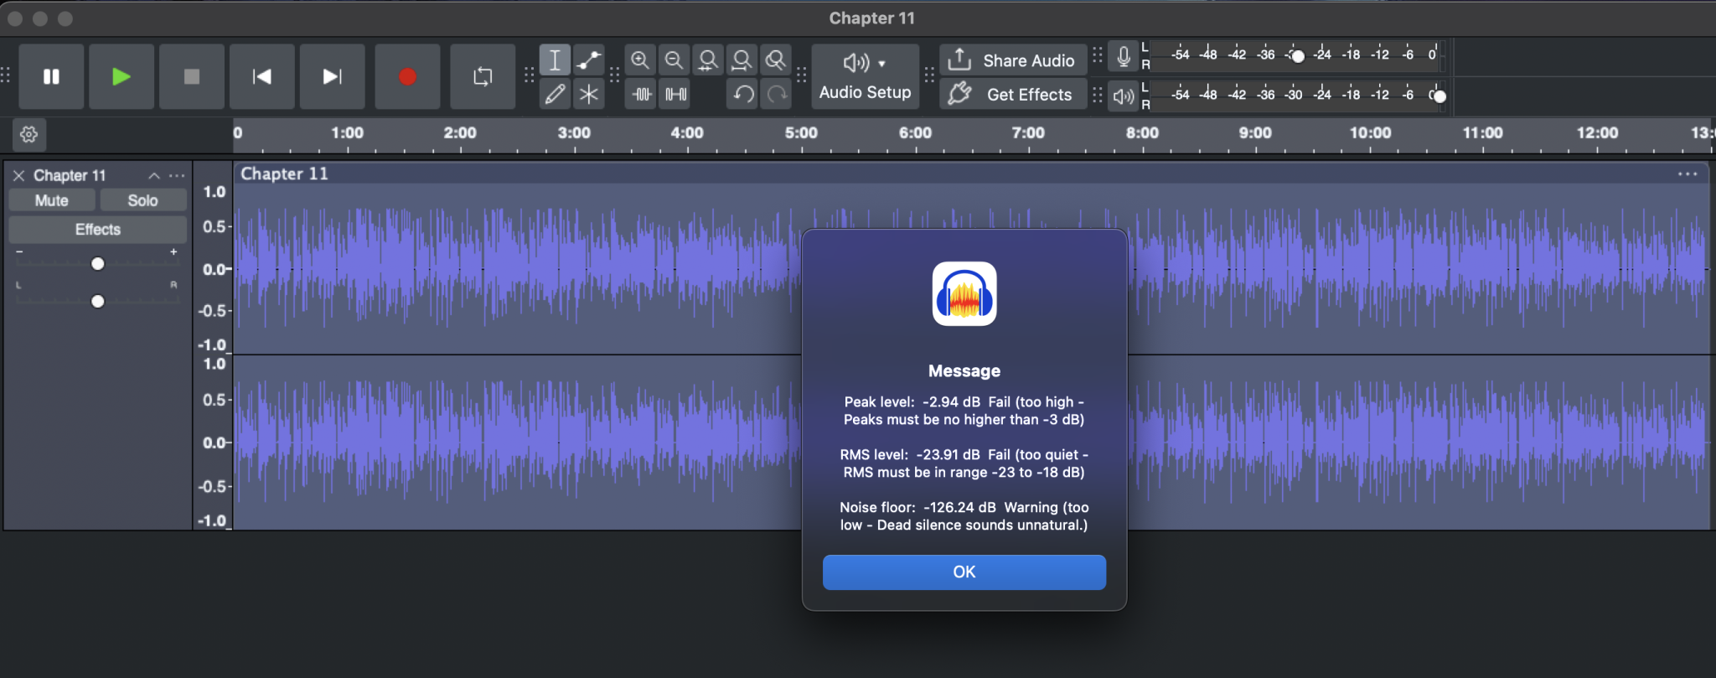The width and height of the screenshot is (1716, 678).
Task: Click the Chapter 11 clip title bar
Action: coord(972,173)
